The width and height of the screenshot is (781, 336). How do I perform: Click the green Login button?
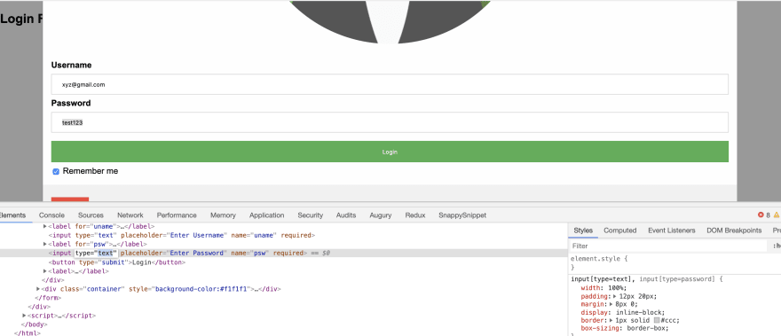pos(390,152)
